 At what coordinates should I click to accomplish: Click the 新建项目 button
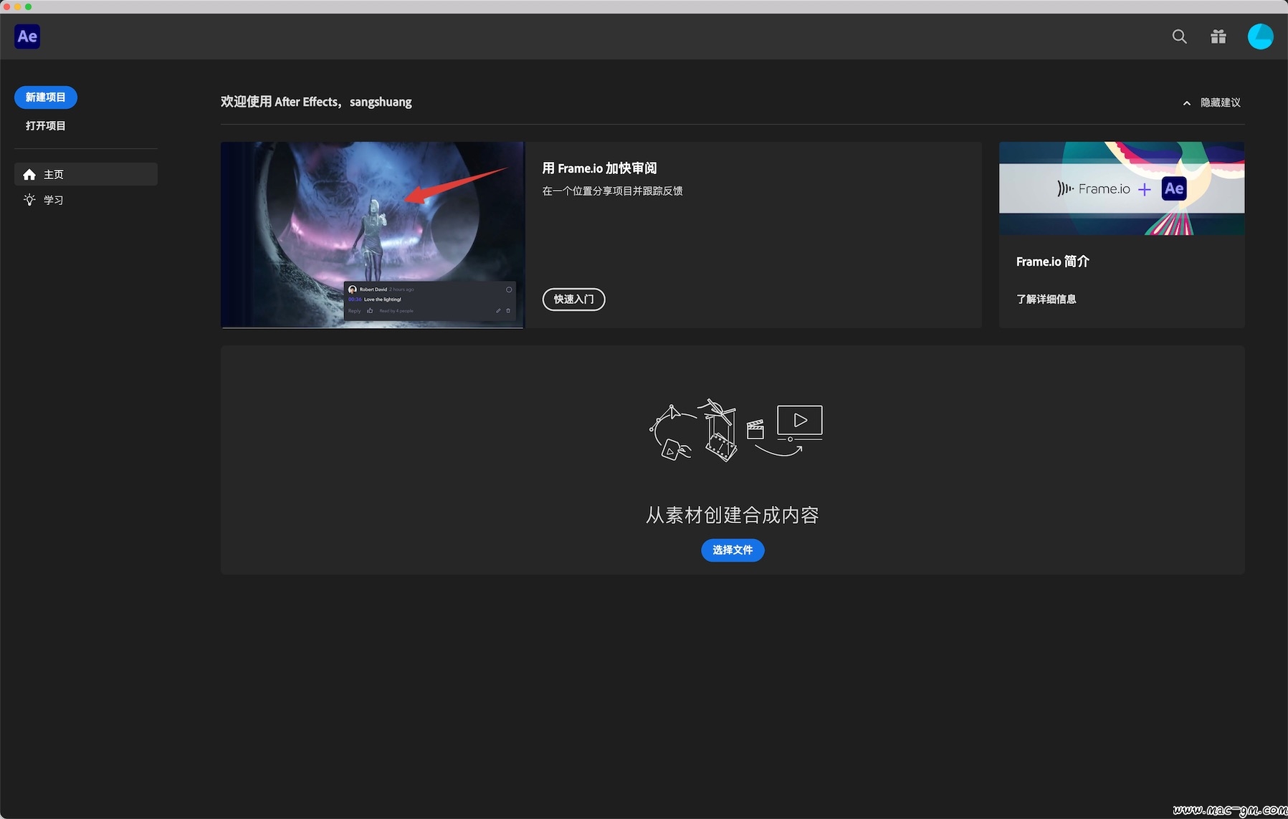click(x=46, y=97)
